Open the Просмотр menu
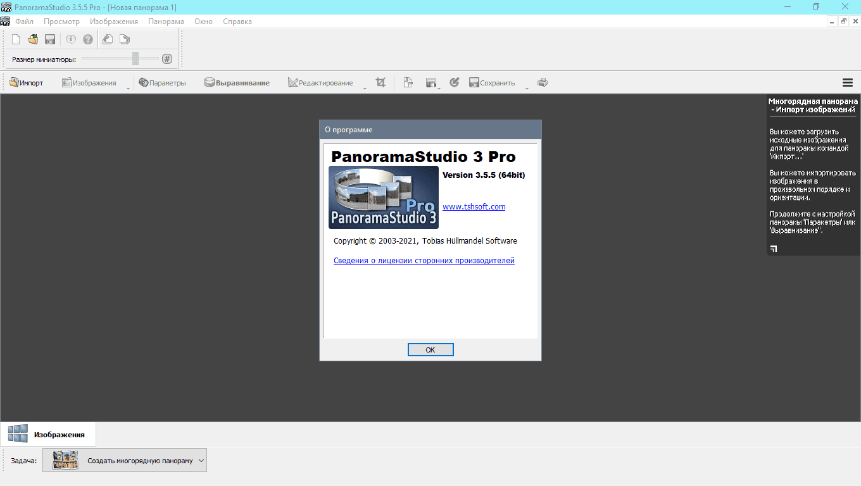This screenshot has height=486, width=861. 61,22
